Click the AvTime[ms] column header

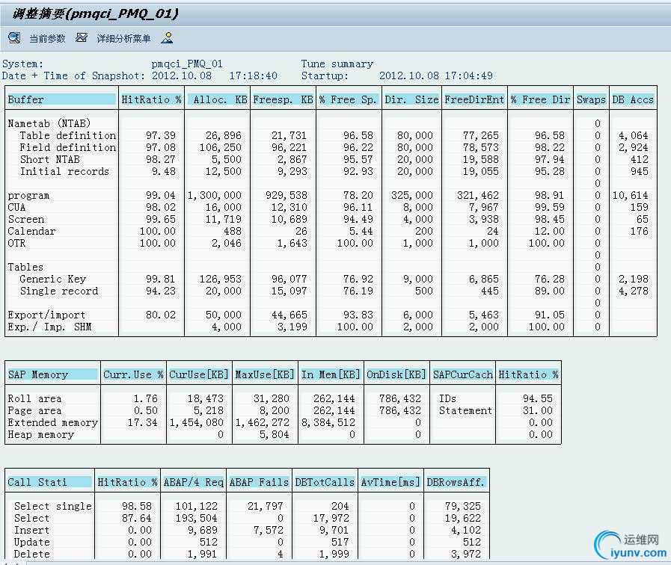(x=390, y=483)
